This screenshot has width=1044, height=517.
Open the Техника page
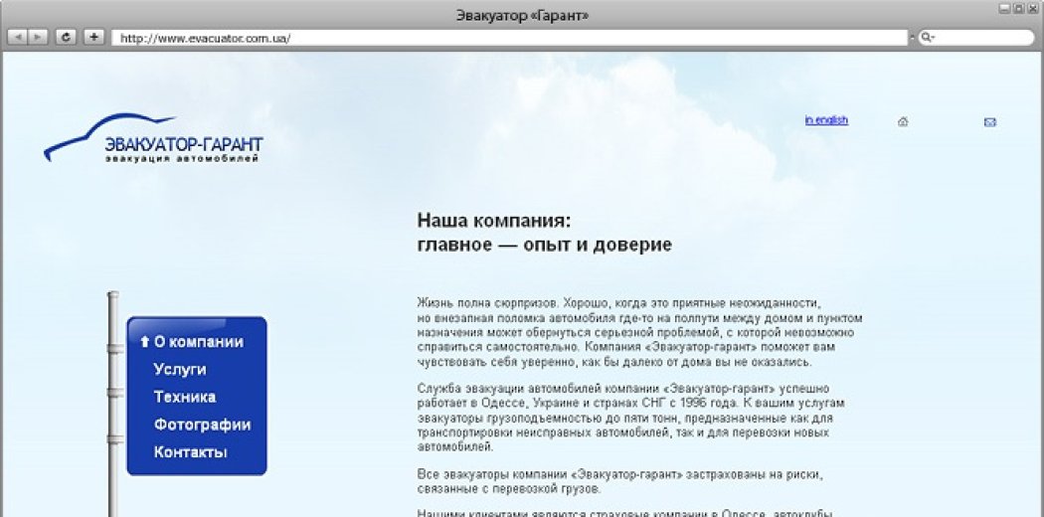point(184,397)
